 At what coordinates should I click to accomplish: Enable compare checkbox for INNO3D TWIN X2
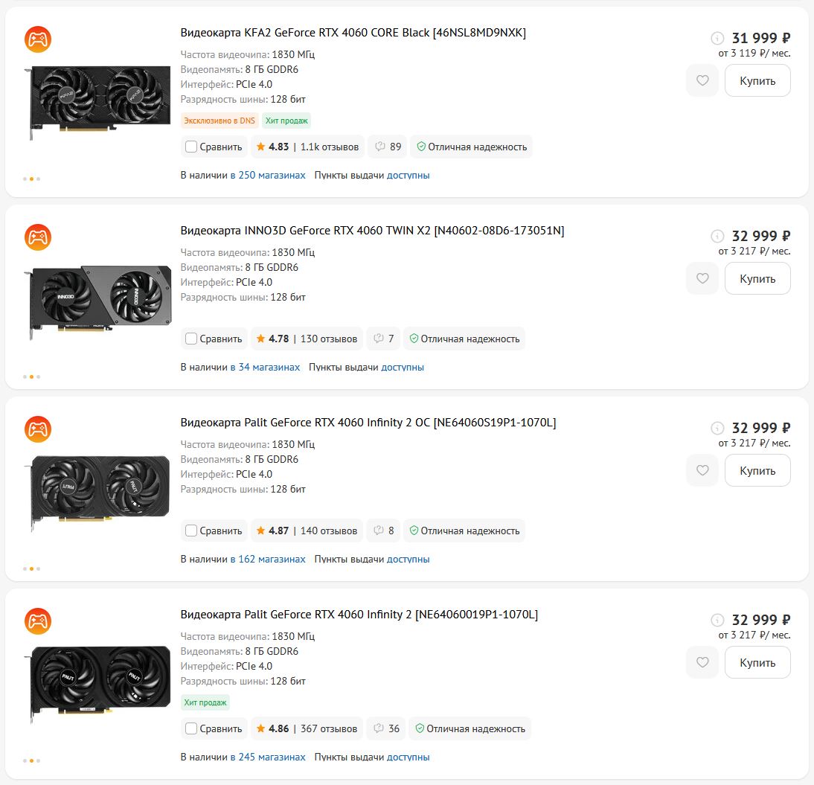click(x=191, y=339)
